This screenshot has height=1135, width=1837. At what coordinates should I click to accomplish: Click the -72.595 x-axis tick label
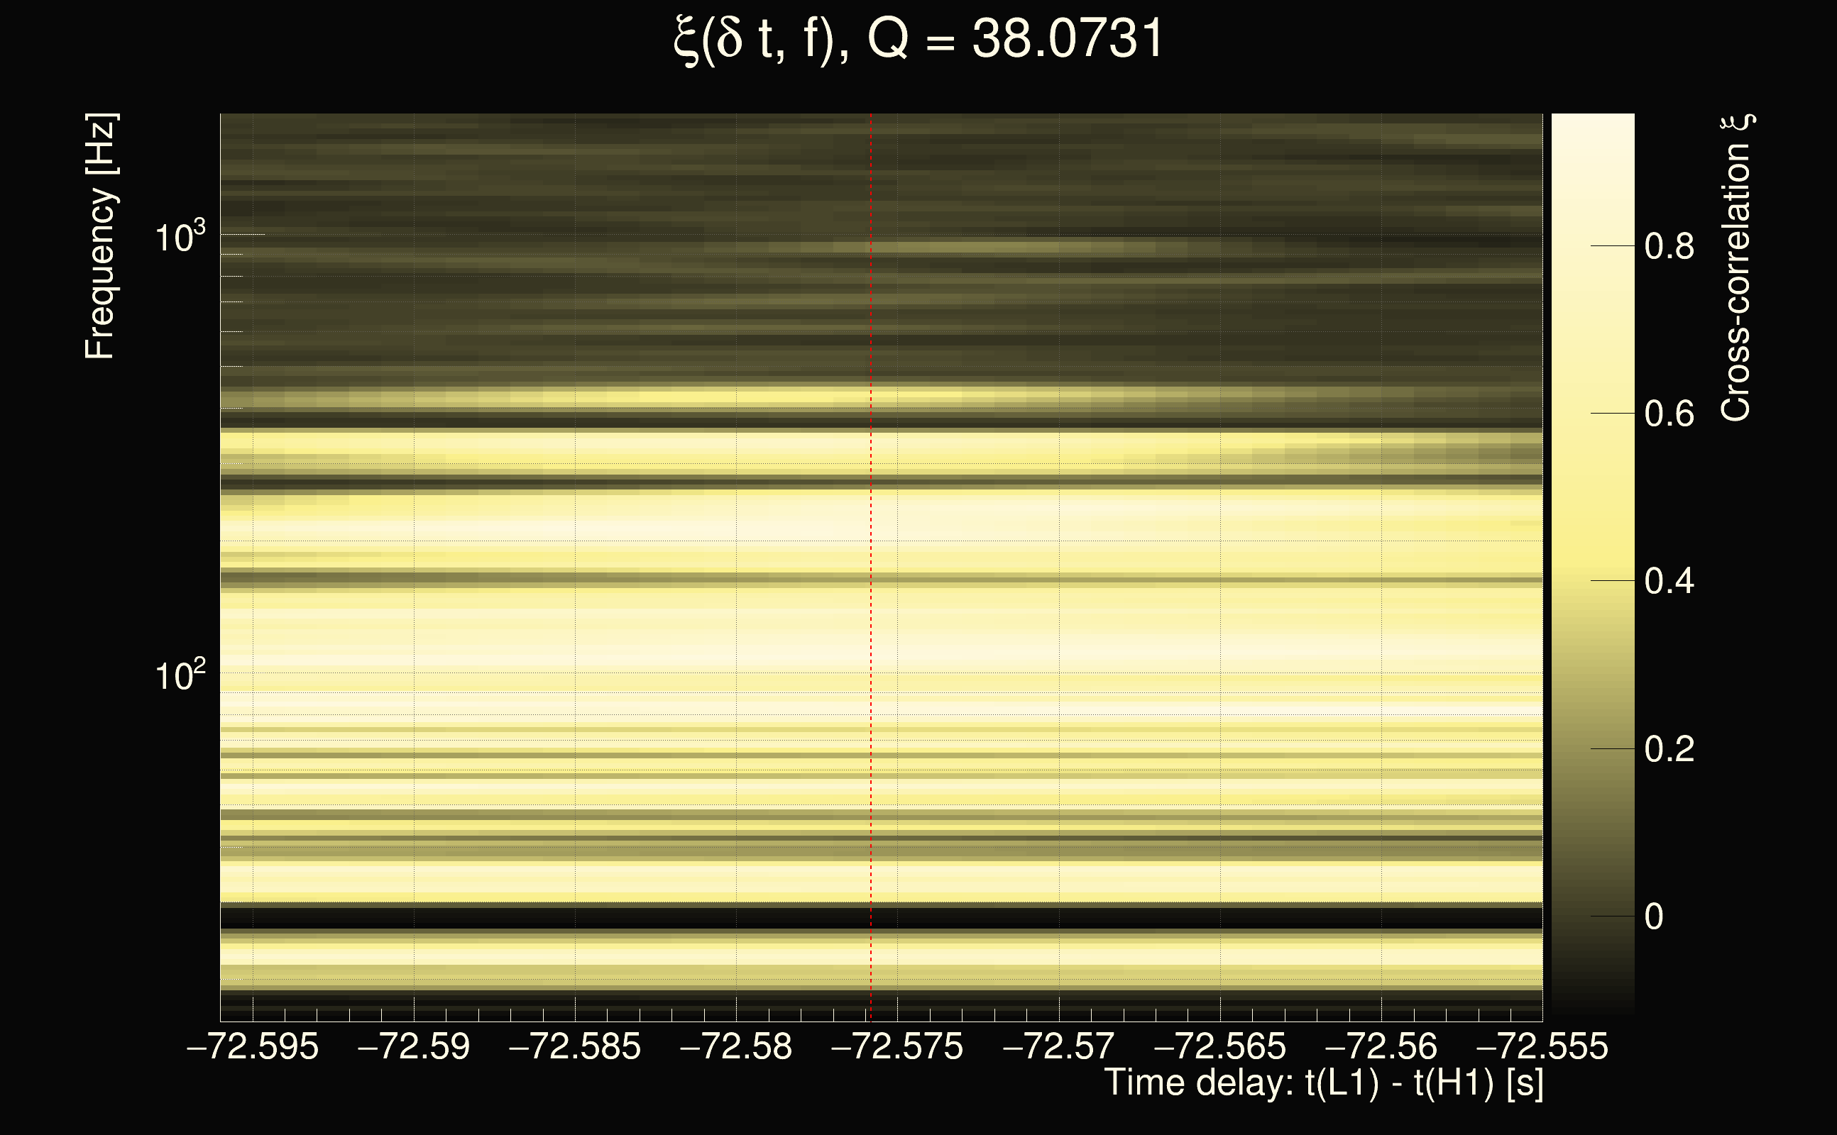coord(253,1046)
